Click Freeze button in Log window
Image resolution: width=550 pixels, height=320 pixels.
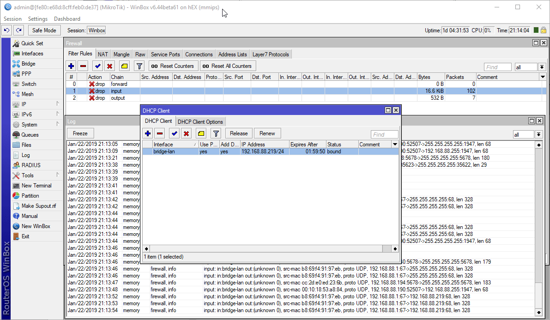coord(80,134)
